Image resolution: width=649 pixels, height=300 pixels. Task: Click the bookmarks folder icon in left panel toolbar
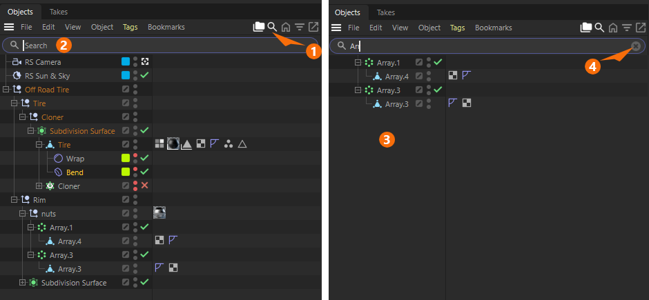[259, 28]
